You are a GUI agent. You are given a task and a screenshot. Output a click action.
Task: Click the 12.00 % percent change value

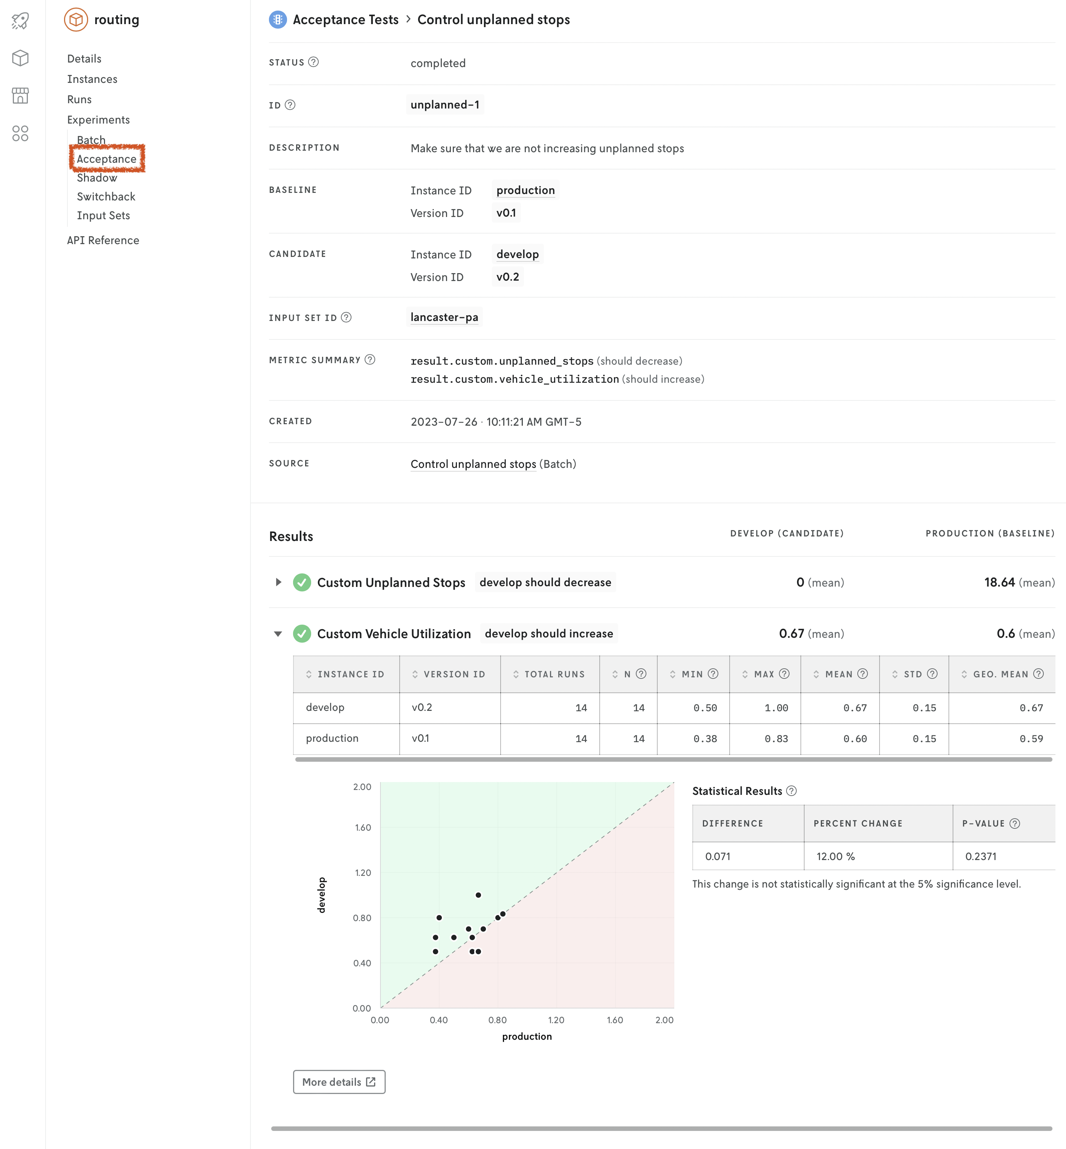tap(836, 857)
